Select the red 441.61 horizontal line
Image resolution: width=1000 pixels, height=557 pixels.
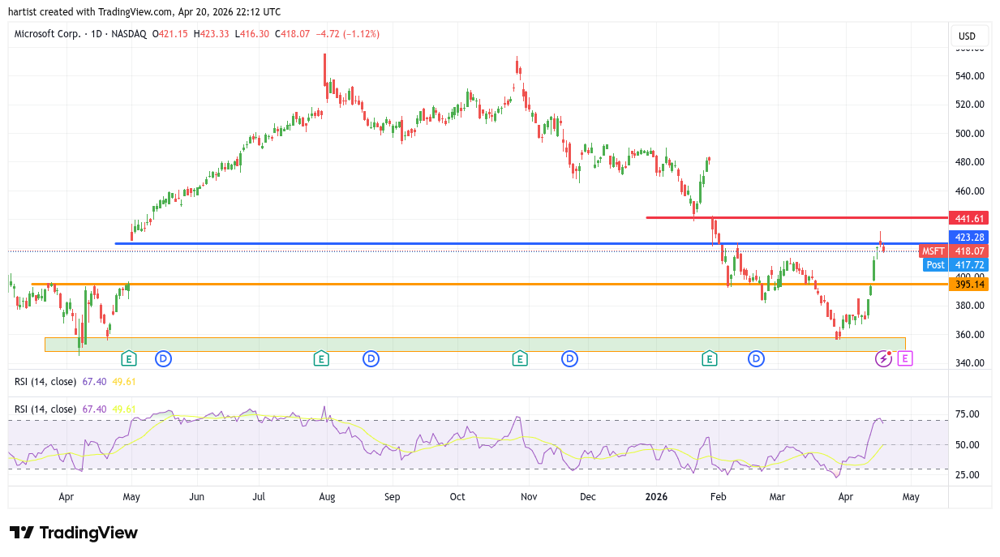(795, 217)
